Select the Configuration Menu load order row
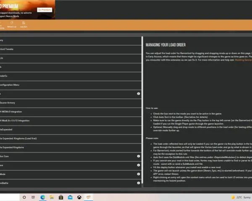This screenshot has width=252, height=201. [71, 85]
